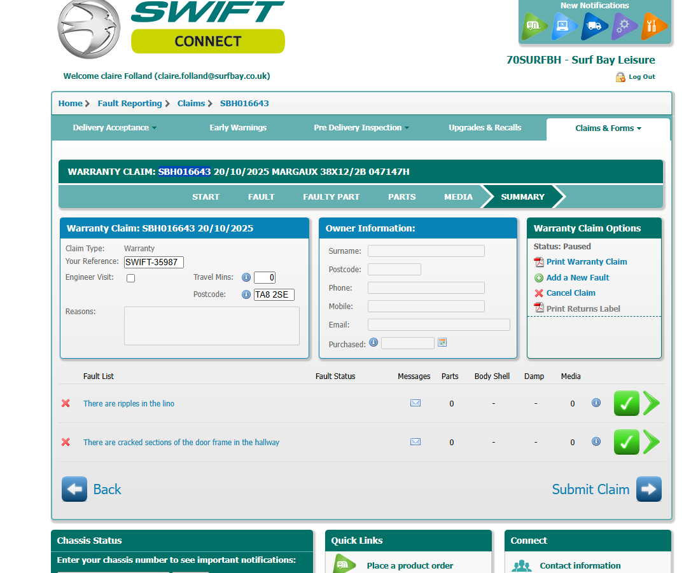Click the purple gears notification icon

pyautogui.click(x=624, y=27)
